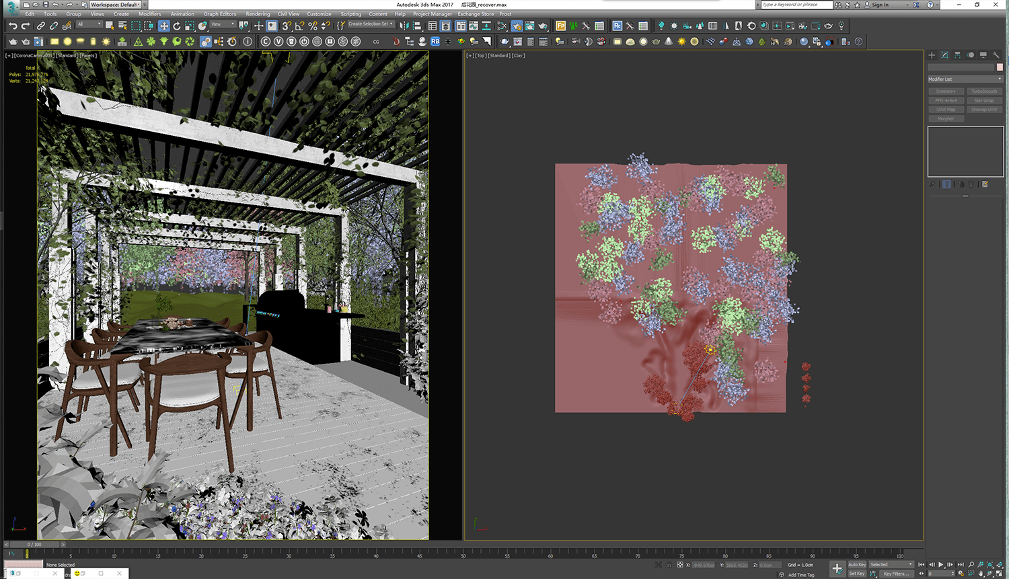Expand the Sign In dropdown arrow
1009x579 pixels.
[906, 5]
